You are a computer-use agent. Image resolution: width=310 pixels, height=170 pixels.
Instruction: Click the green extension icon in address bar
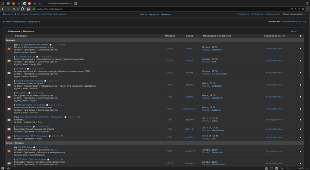[x=292, y=9]
